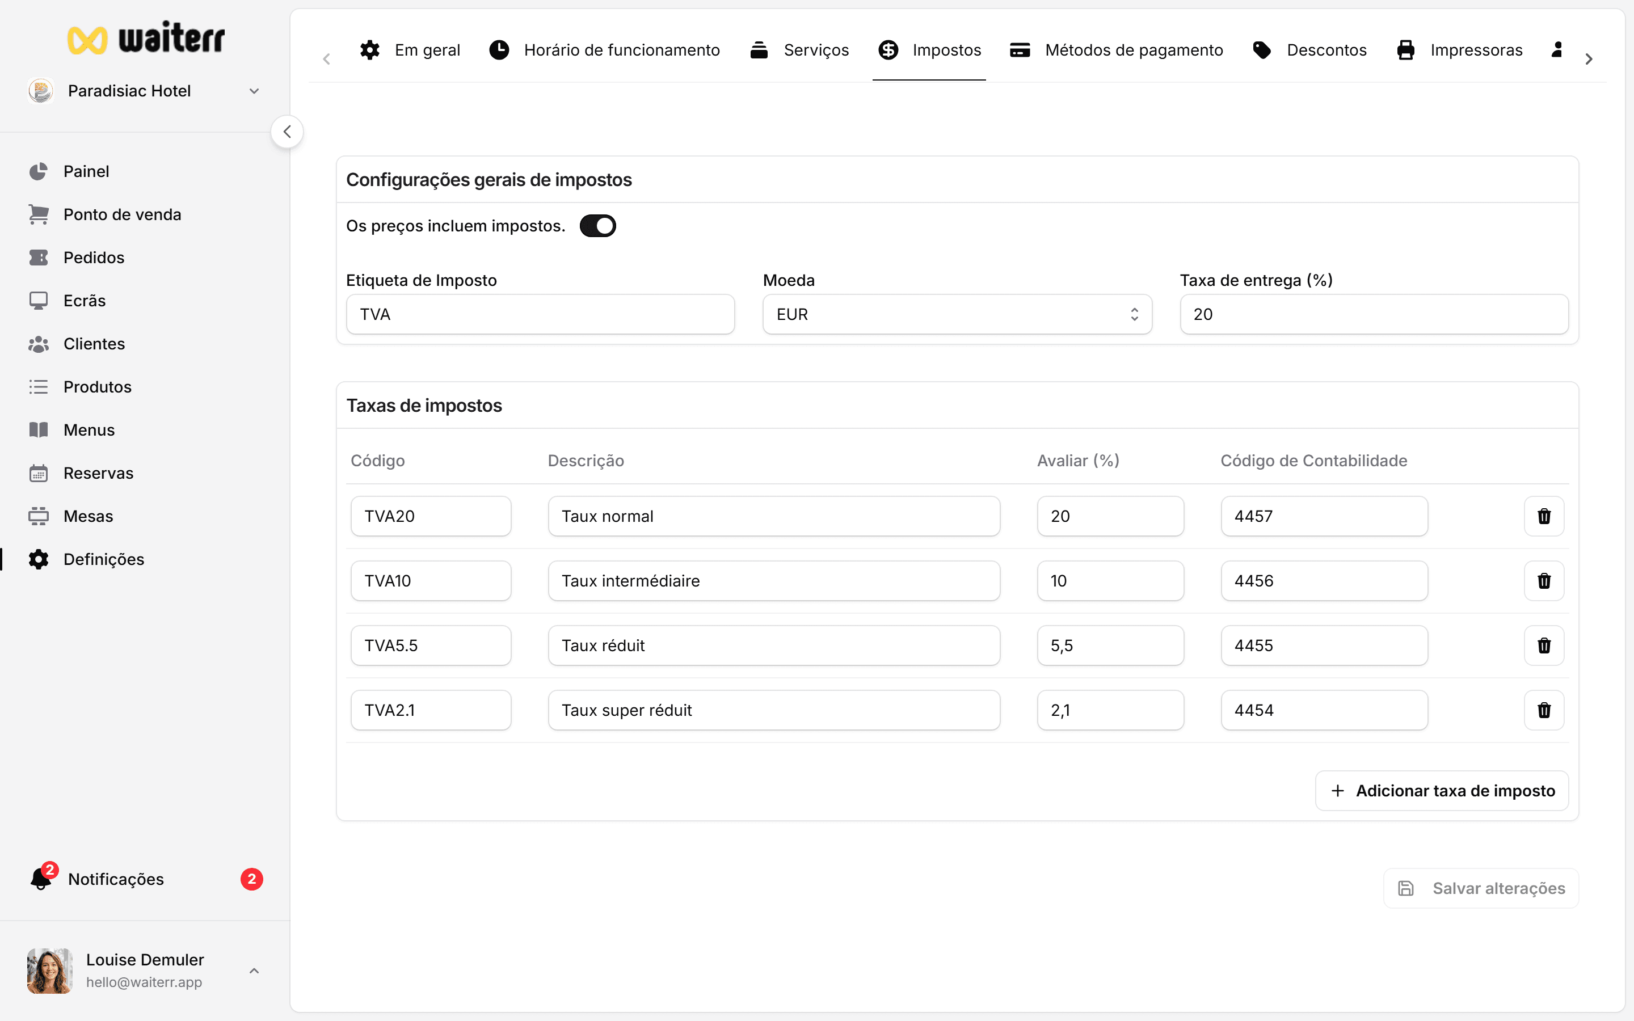Switch to Horário de funcionamento tab
This screenshot has height=1021, width=1634.
tap(604, 50)
